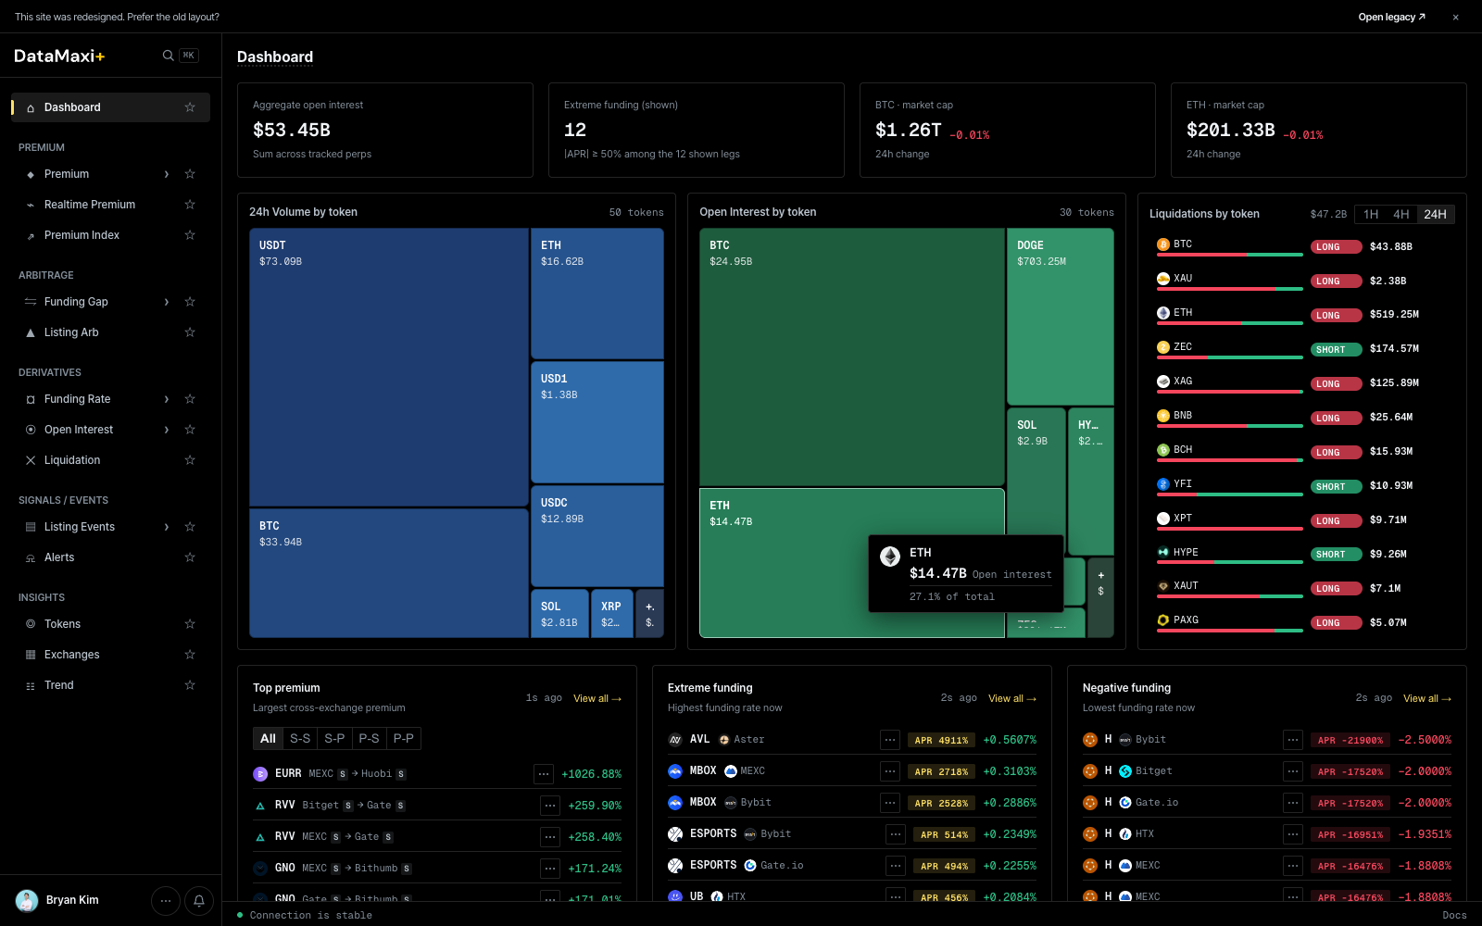Toggle favorite star for Listing Events
The height and width of the screenshot is (926, 1482).
pos(190,527)
